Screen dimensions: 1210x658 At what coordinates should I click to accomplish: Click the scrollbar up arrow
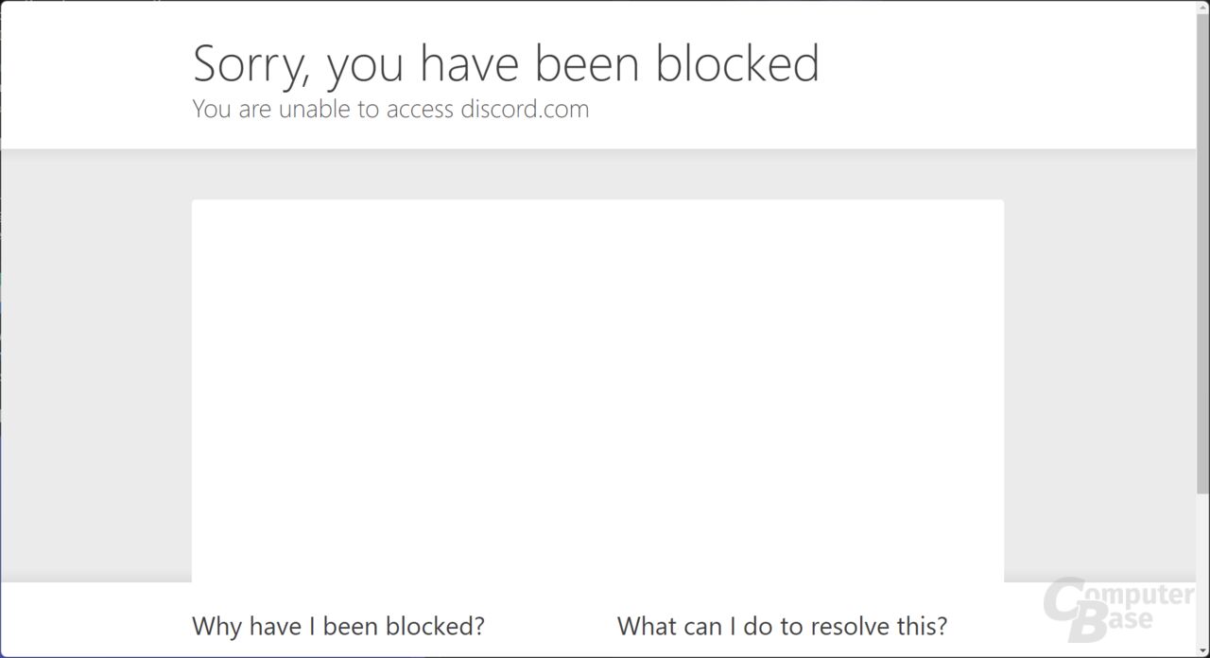[x=1202, y=8]
